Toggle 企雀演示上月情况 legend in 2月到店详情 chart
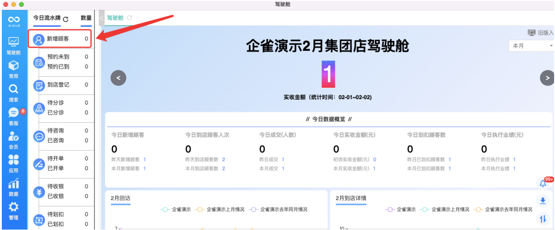This screenshot has height=230, width=555. (445, 210)
